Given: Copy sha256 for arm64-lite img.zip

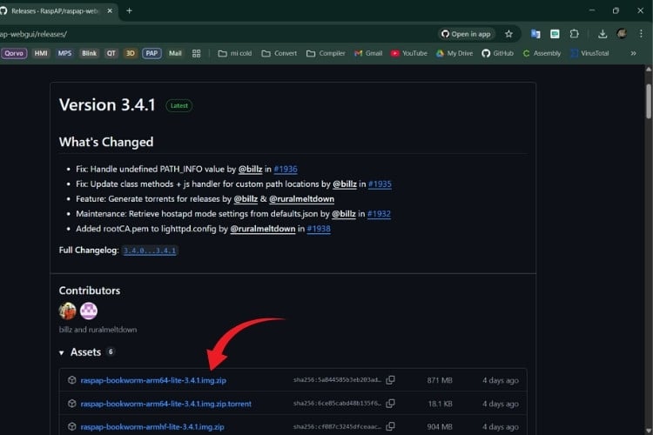Looking at the screenshot, I should coord(390,380).
